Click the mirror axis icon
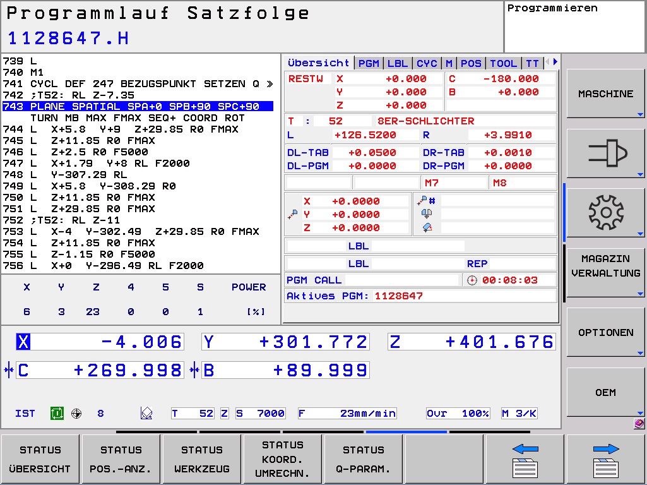Image resolution: width=647 pixels, height=485 pixels. tap(426, 214)
